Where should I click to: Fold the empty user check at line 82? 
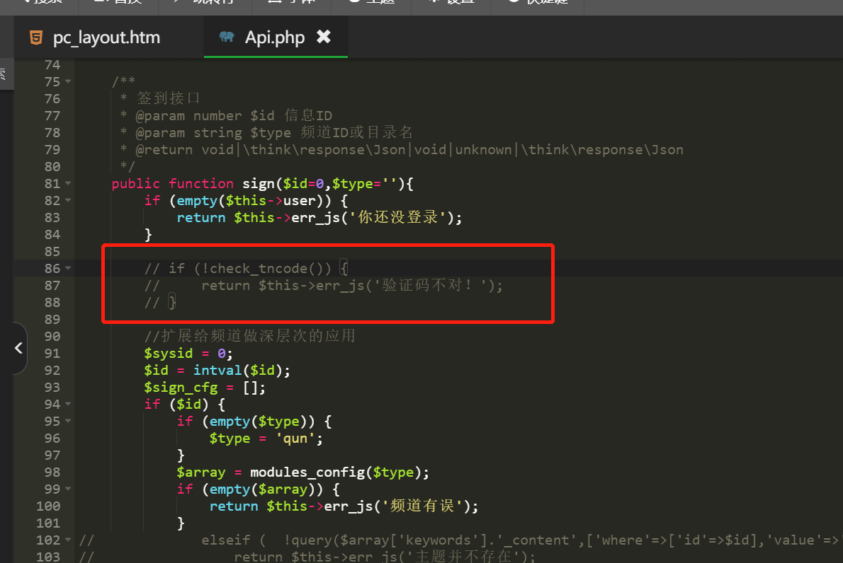tap(68, 201)
